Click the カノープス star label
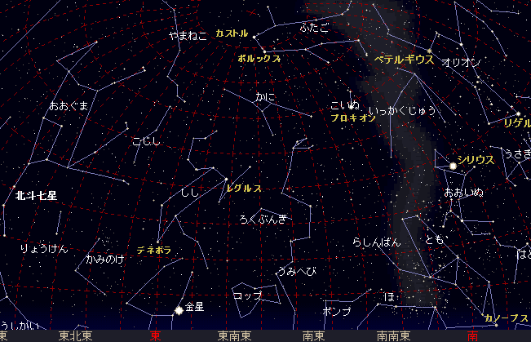This screenshot has width=531, height=342. click(506, 318)
